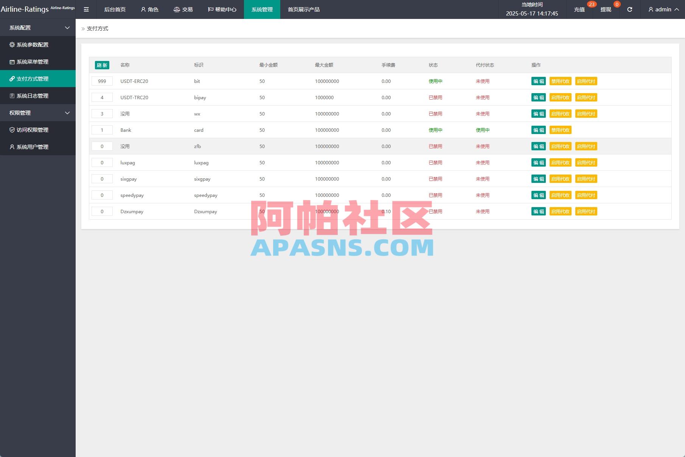Screen dimensions: 685x457
Task: Open 系统用户管理 user icon
Action: tap(12, 147)
